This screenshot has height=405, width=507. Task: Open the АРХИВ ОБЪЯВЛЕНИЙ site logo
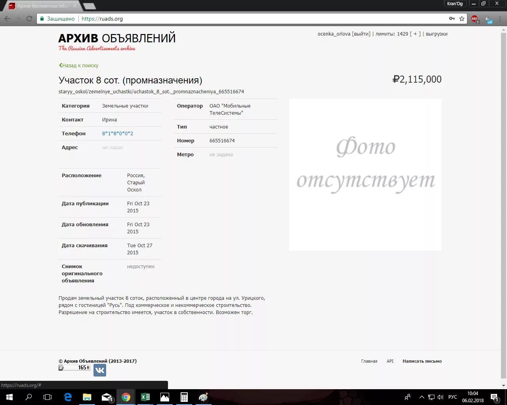[x=117, y=42]
